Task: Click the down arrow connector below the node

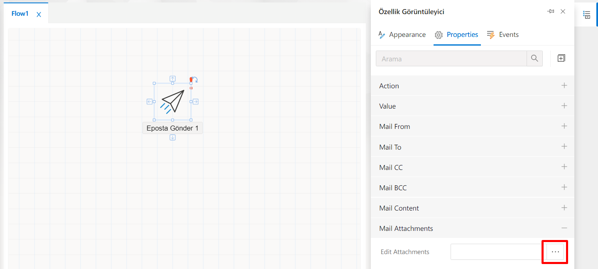Action: click(173, 138)
